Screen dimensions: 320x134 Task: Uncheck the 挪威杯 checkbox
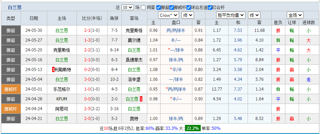[171, 8]
